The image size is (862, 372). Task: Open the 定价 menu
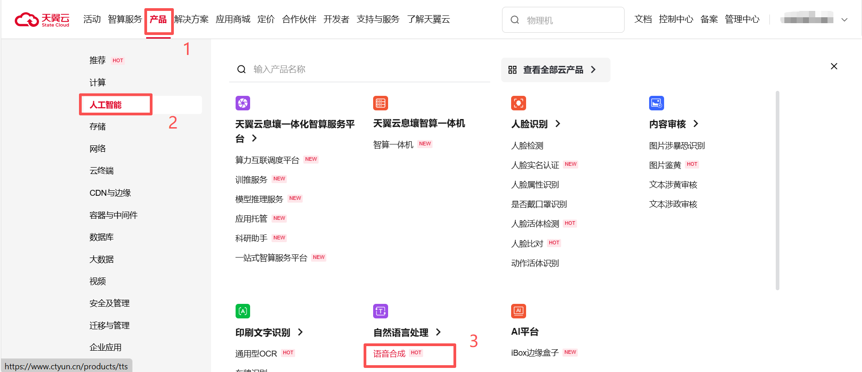(x=266, y=19)
